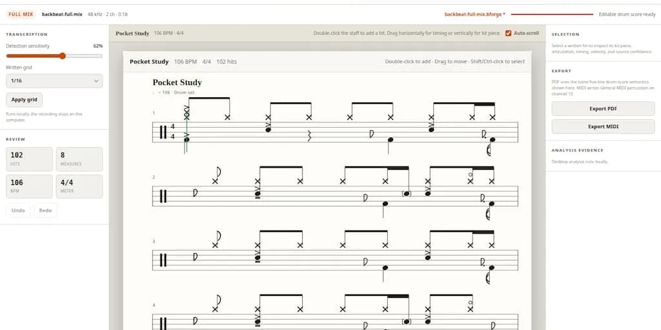Viewport: 661px width, 330px height.
Task: Open the Written grid 1/16 dropdown
Action: point(54,81)
